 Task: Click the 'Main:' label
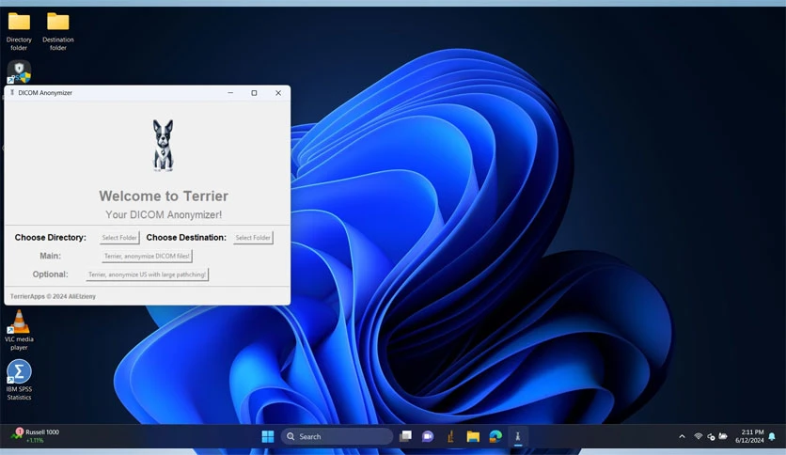tap(50, 256)
